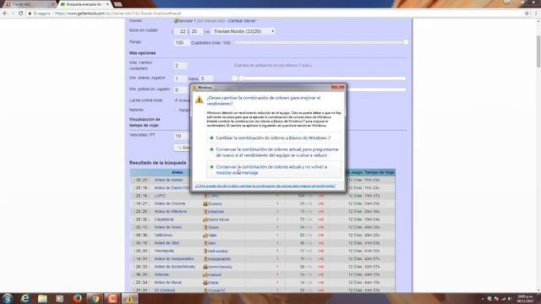This screenshot has width=541, height=304.
Task: Open File Explorer folder taskbar icon
Action: (42, 298)
